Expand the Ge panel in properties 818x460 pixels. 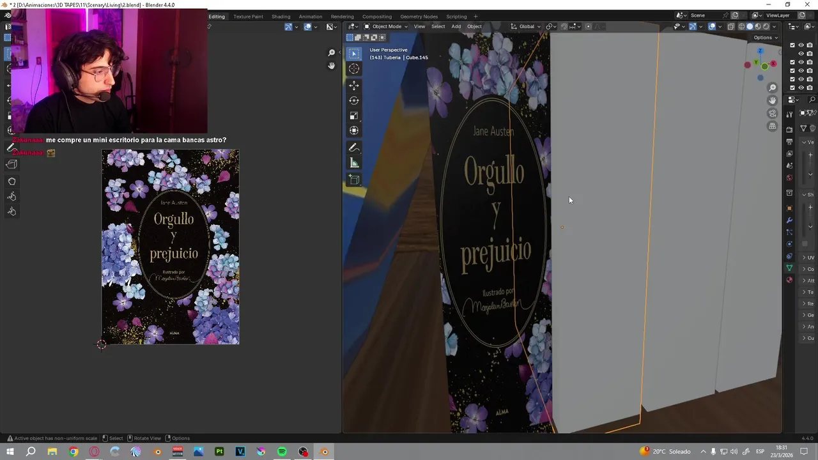click(x=808, y=315)
